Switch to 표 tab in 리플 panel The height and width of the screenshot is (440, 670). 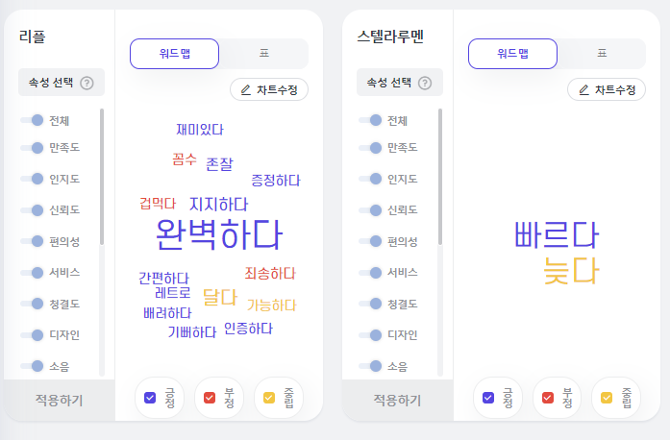[264, 54]
